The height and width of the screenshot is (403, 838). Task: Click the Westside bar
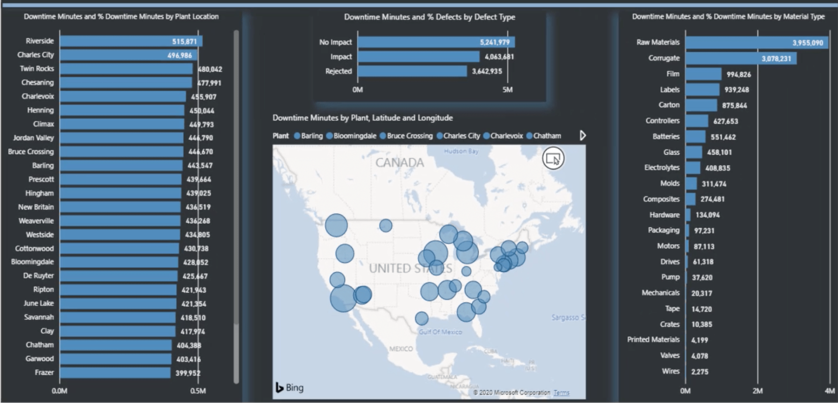(x=120, y=235)
